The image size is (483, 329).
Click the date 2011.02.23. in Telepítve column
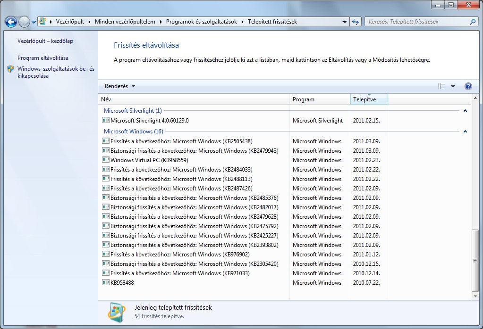tap(366, 160)
